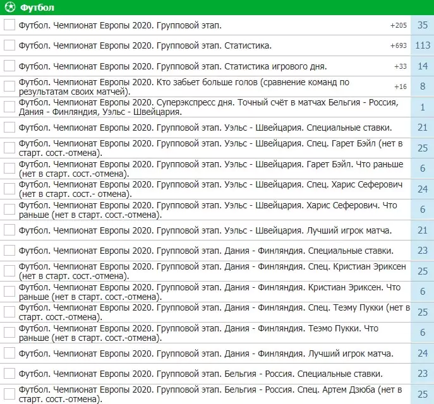Image resolution: width=434 pixels, height=404 pixels.
Task: Open Уэльс - Швейцария Лучший игрок матча link
Action: pos(205,230)
